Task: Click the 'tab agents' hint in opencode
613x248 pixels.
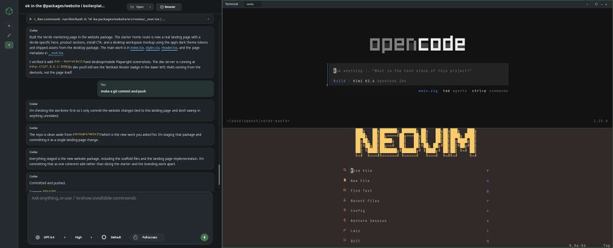Action: 455,91
